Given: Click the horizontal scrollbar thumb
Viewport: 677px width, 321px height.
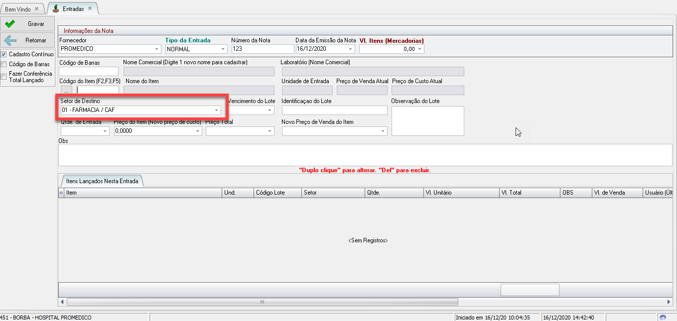Looking at the screenshot, I should (x=262, y=302).
